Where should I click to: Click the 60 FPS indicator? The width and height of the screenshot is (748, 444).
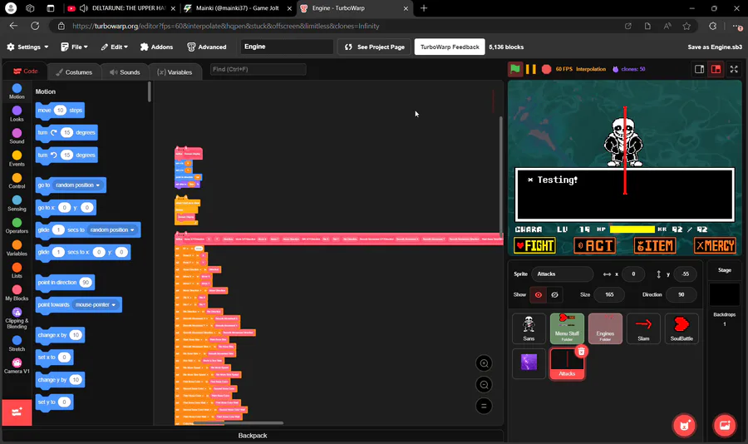pos(563,69)
